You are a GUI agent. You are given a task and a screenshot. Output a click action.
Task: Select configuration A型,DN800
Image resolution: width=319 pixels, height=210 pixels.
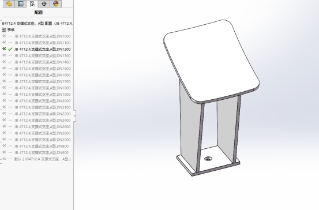tap(42, 146)
